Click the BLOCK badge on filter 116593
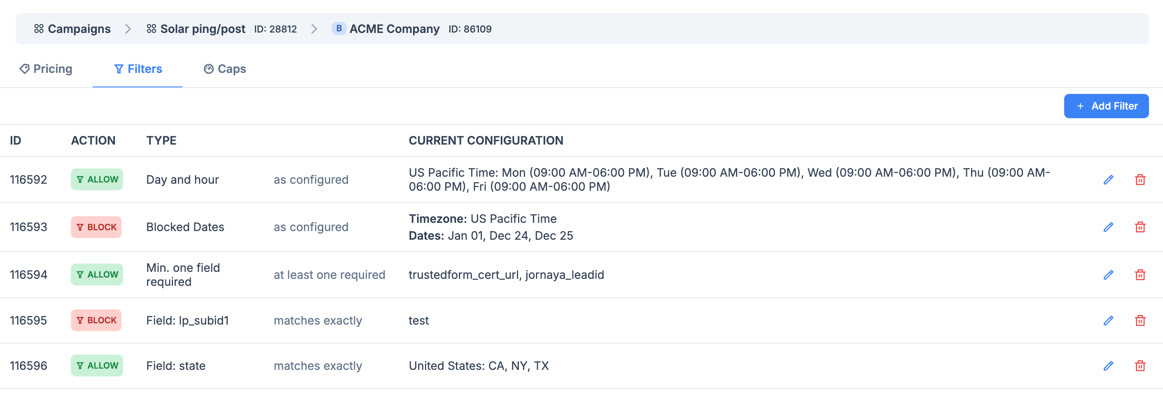Screen dimensions: 1163x416 coord(96,227)
